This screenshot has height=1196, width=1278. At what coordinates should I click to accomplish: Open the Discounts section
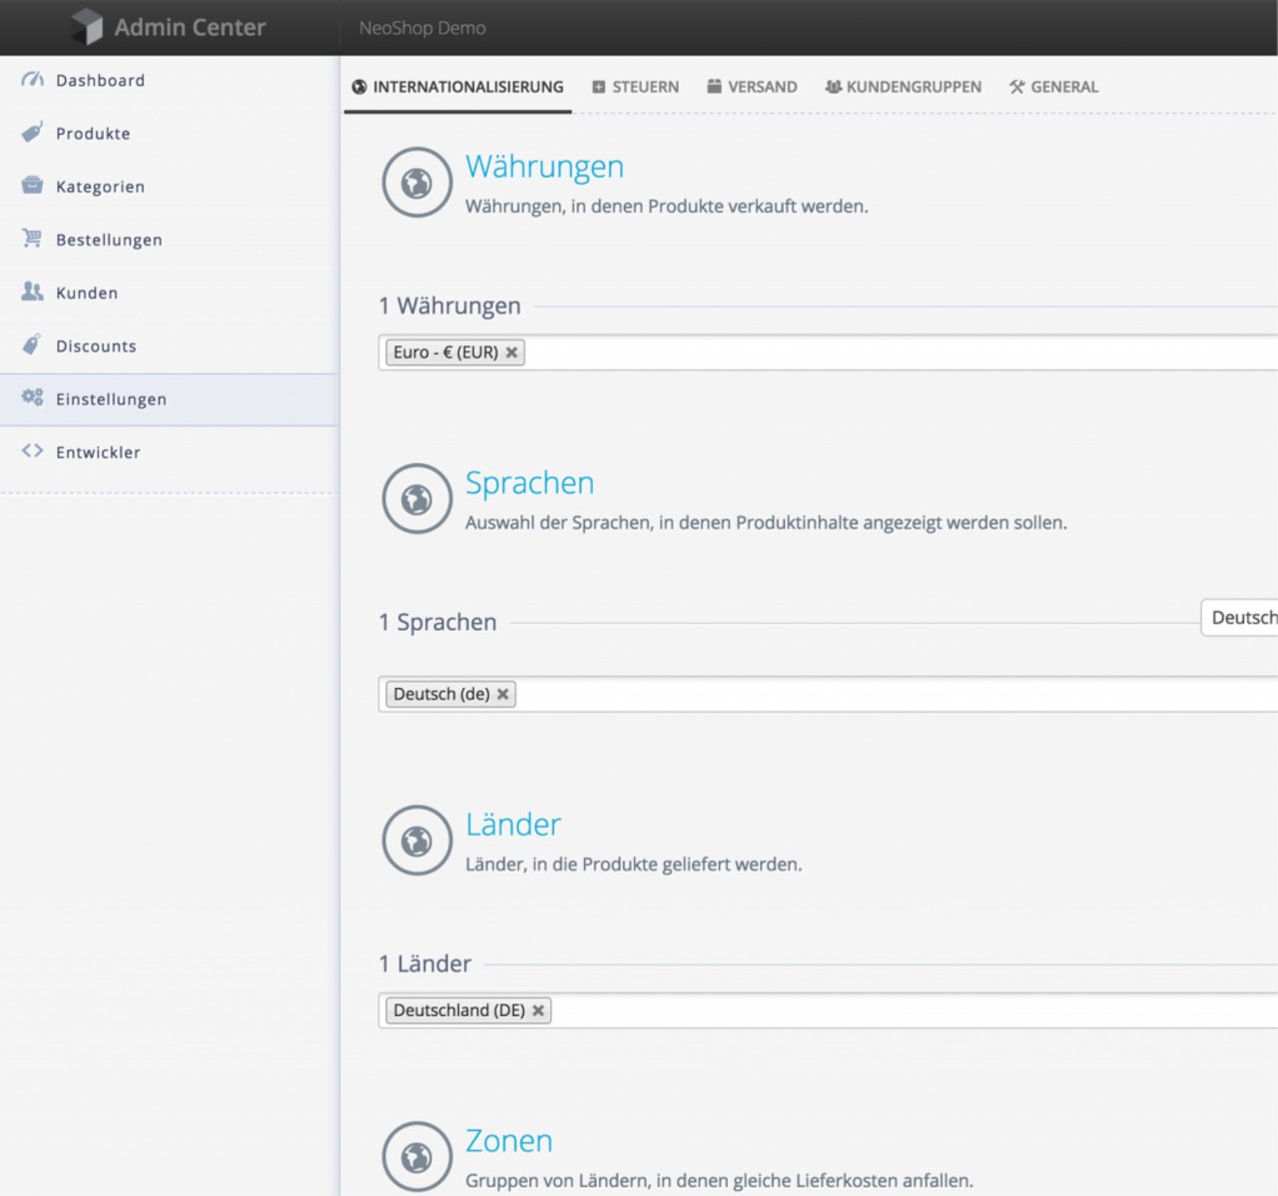(x=96, y=346)
